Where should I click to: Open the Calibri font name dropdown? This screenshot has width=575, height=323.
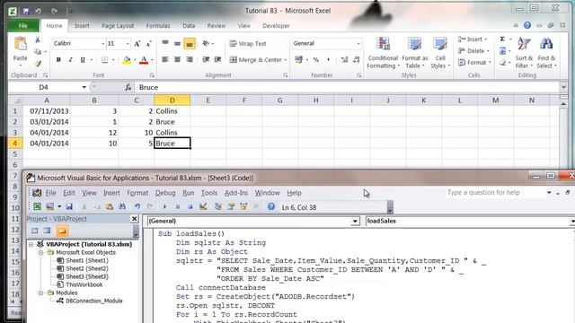tap(103, 44)
